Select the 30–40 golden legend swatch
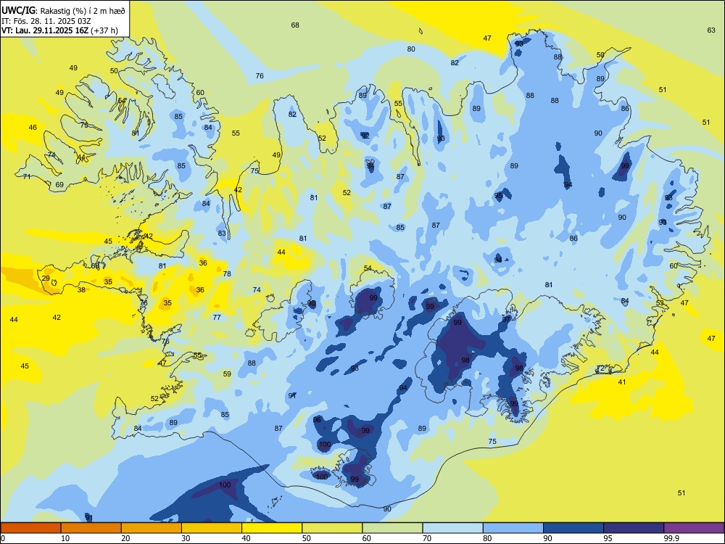 click(212, 528)
